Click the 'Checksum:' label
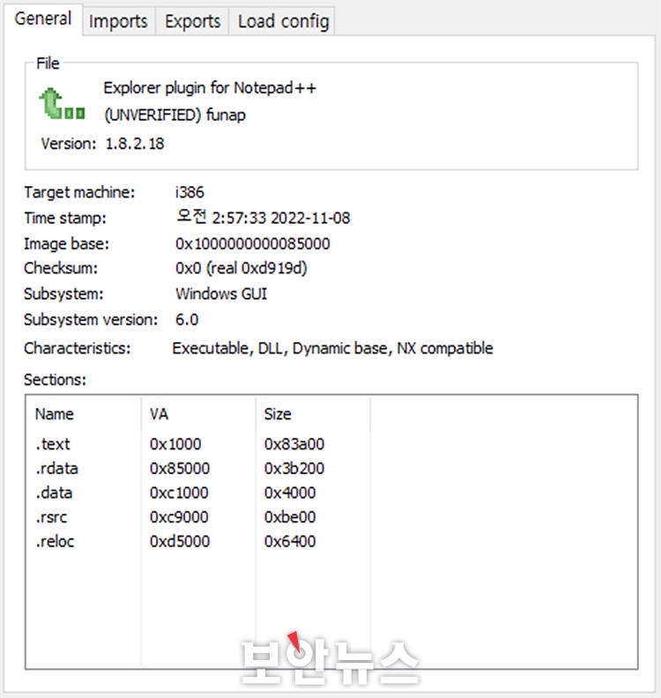The height and width of the screenshot is (698, 661). (61, 268)
